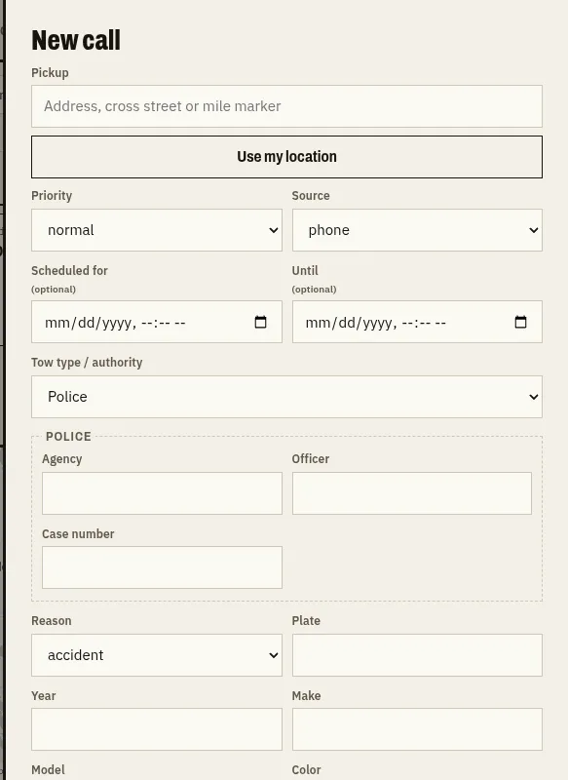Click the Case number input field
Screen dimensions: 568x780
(162, 567)
